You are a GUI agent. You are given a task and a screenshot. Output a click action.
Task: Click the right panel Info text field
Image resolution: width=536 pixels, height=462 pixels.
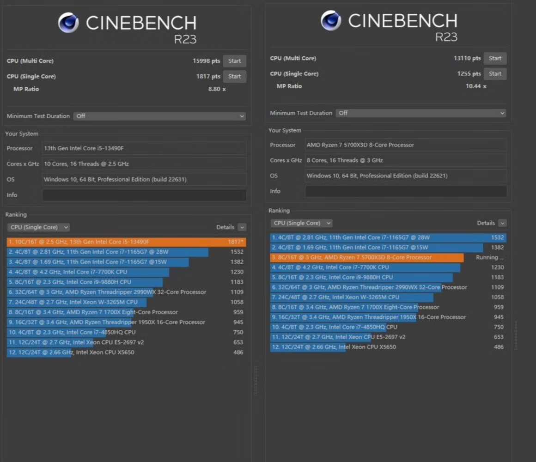(406, 191)
